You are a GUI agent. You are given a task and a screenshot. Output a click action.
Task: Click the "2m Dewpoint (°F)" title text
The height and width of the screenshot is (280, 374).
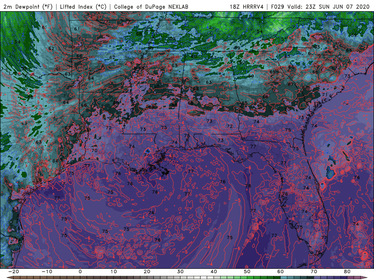pos(28,7)
